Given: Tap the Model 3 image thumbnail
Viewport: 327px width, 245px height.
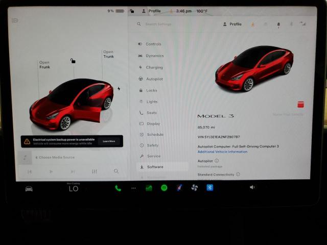Looking at the screenshot, I should point(254,68).
